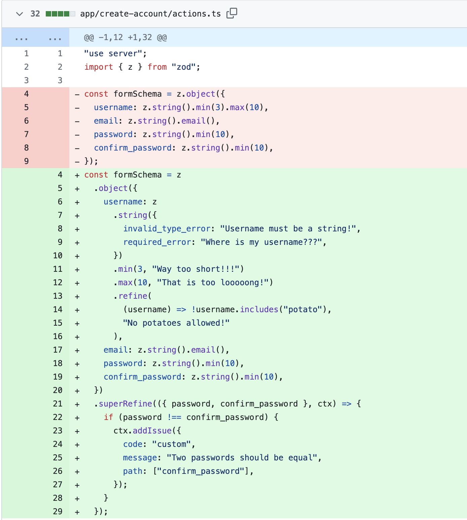Click removed confirm_password line number 8
The image size is (467, 520).
pyautogui.click(x=26, y=148)
